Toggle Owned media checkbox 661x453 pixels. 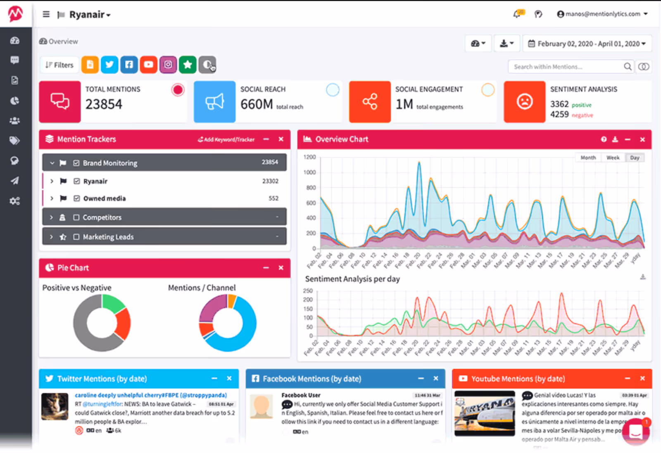coord(76,198)
